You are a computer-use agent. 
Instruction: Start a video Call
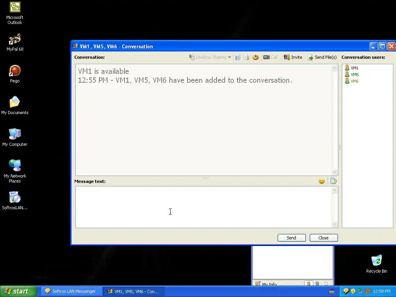pos(270,57)
